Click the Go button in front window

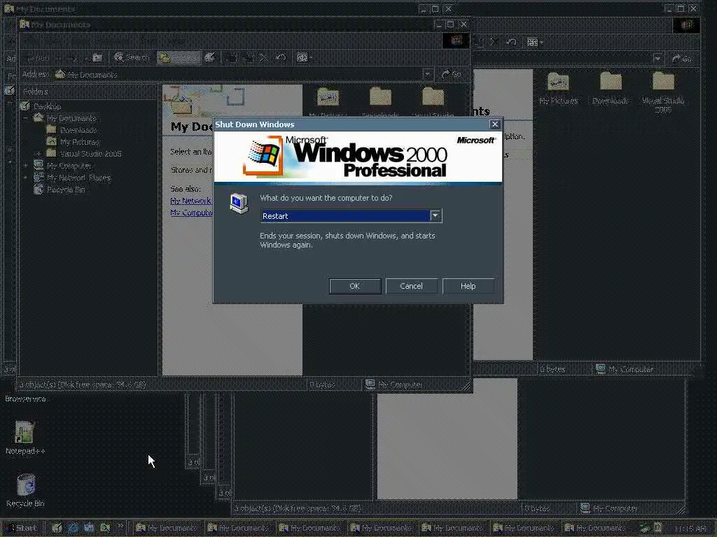[452, 74]
